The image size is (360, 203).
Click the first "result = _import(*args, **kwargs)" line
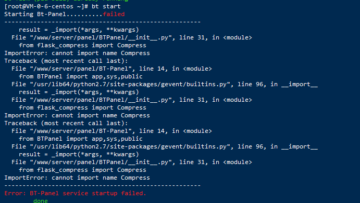pyautogui.click(x=79, y=30)
